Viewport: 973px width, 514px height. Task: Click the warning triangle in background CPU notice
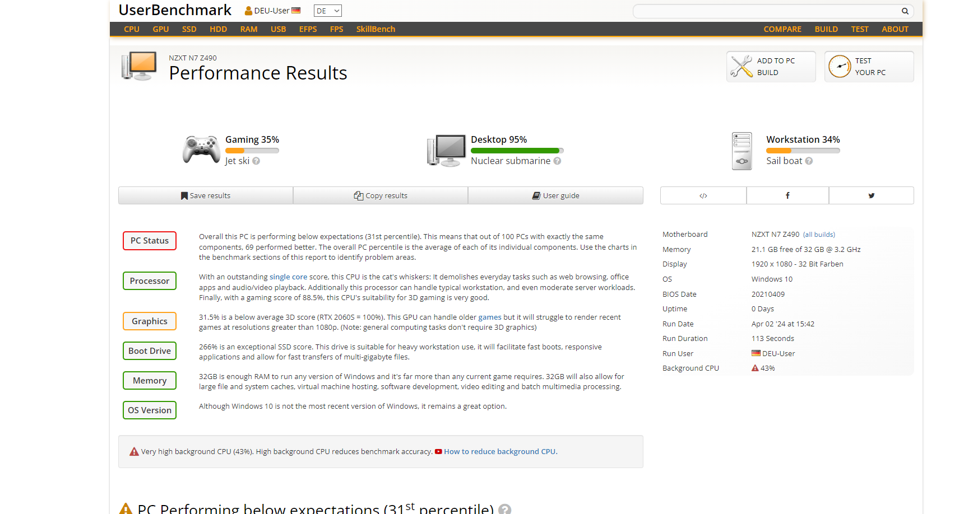click(134, 452)
